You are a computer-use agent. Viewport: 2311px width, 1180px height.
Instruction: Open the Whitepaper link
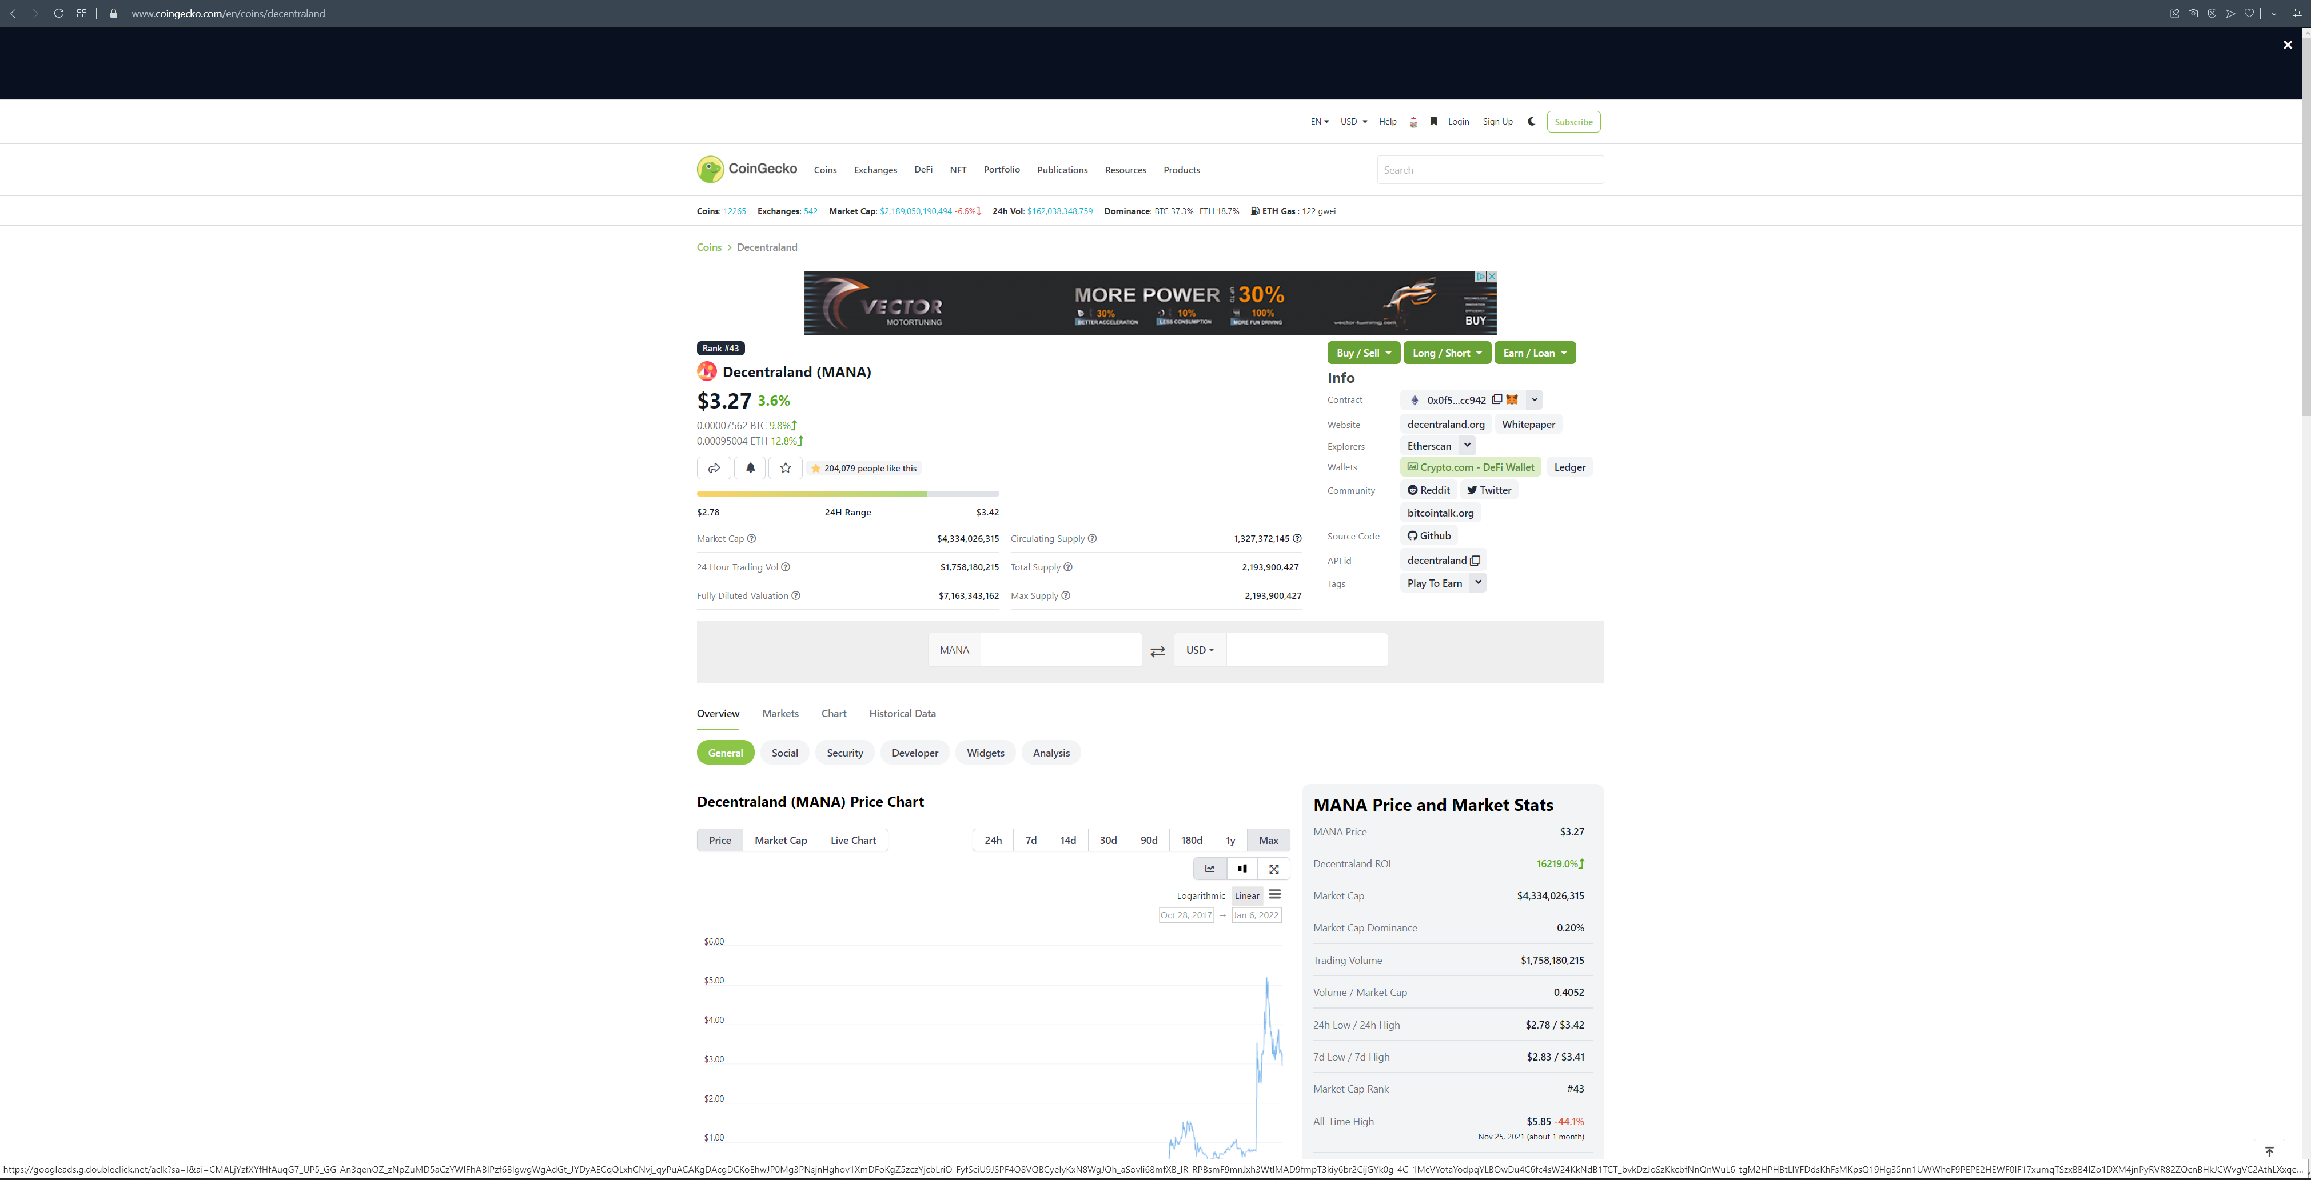coord(1528,424)
